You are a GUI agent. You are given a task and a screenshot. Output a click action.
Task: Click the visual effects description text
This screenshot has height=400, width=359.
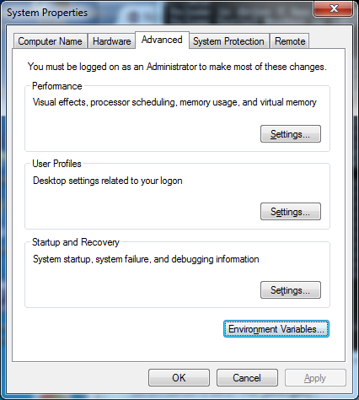[174, 102]
